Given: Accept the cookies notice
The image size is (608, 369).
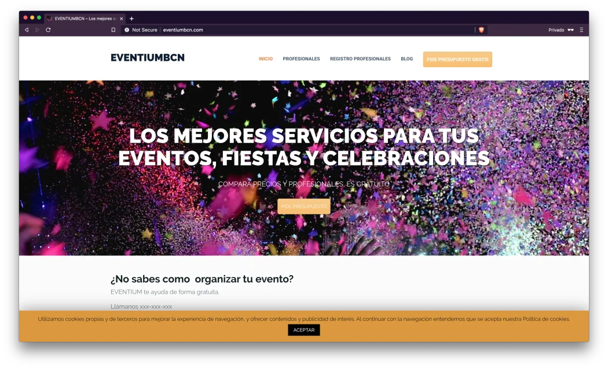Looking at the screenshot, I should [303, 330].
